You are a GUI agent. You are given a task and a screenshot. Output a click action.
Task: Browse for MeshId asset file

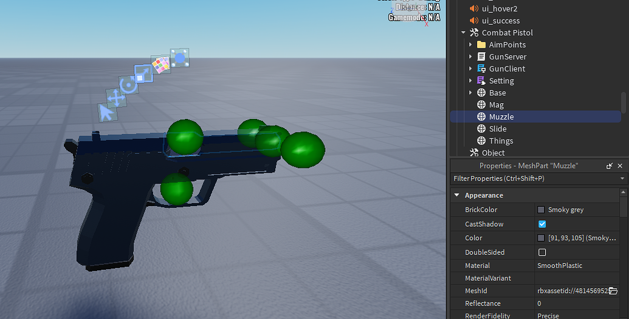pyautogui.click(x=613, y=291)
